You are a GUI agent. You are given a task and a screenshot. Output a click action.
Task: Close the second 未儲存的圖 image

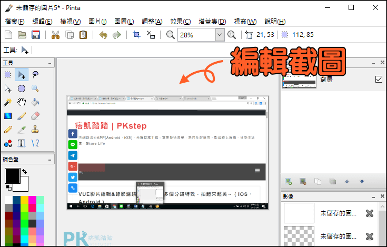click(370, 236)
